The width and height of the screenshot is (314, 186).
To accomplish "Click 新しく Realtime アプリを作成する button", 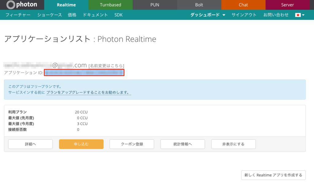I will (273, 175).
